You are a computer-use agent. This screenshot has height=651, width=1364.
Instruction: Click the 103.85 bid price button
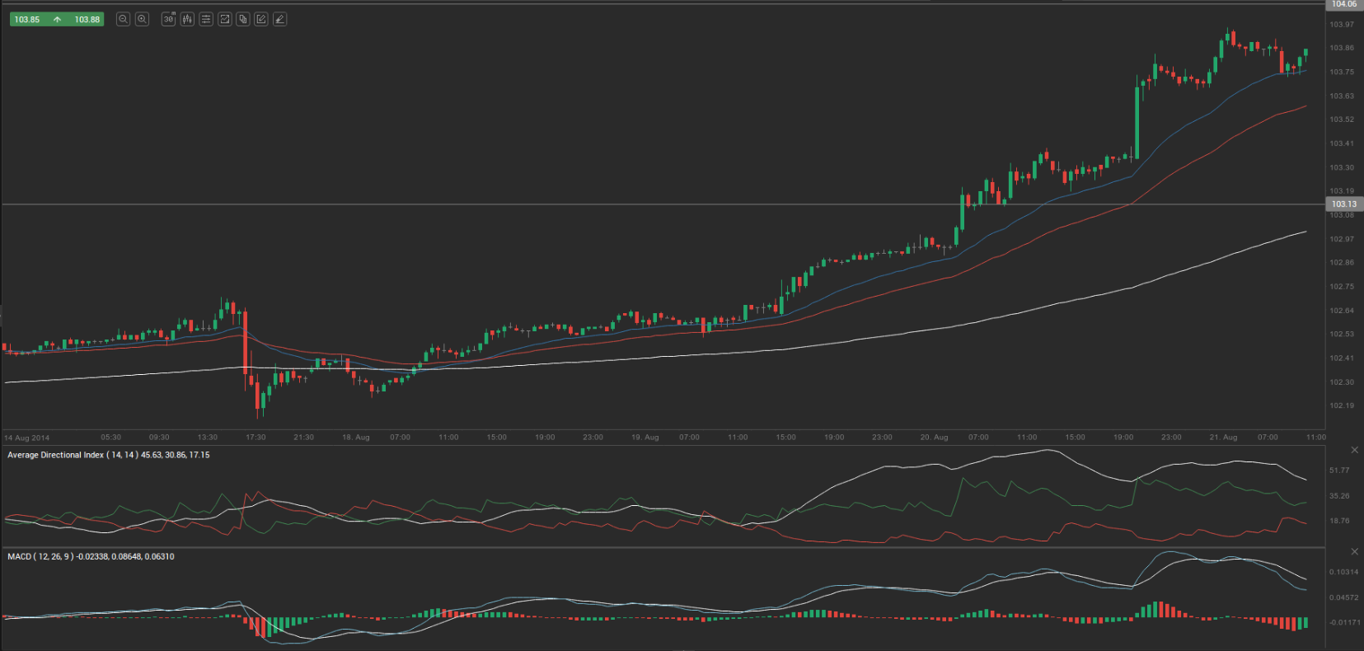click(x=27, y=19)
